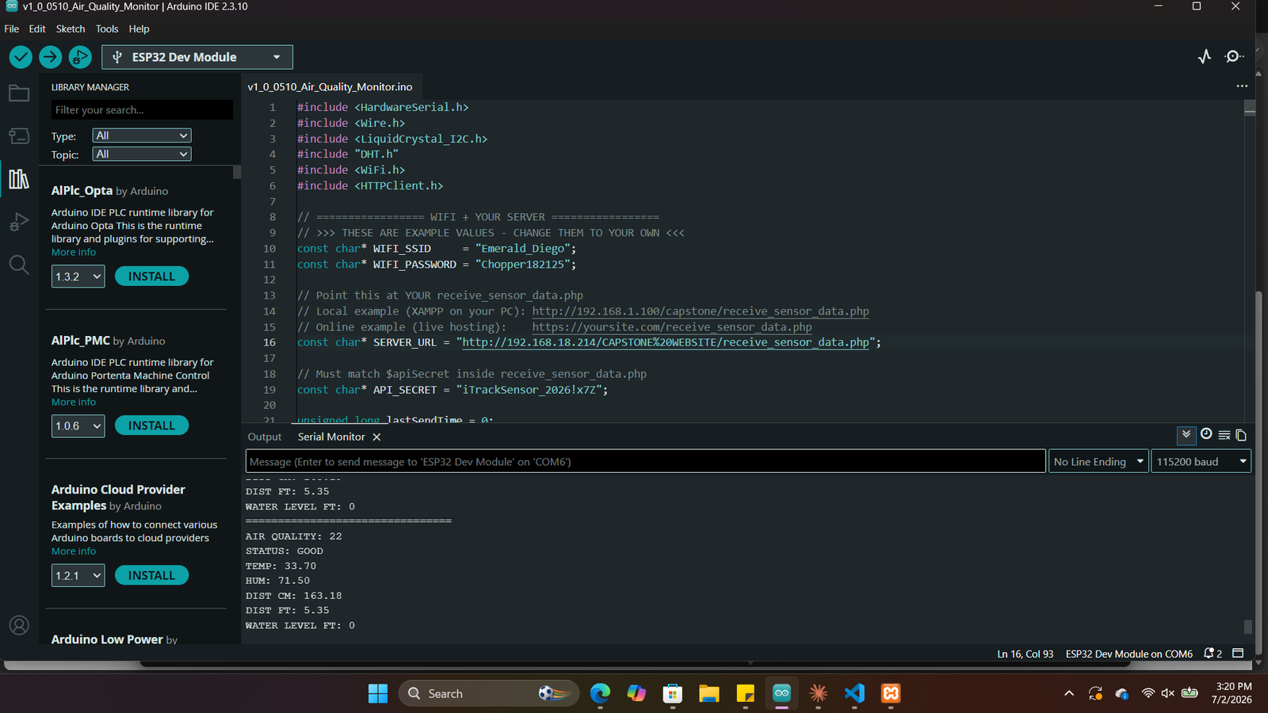1268x713 pixels.
Task: Open the Type filter dropdown
Action: pyautogui.click(x=142, y=135)
